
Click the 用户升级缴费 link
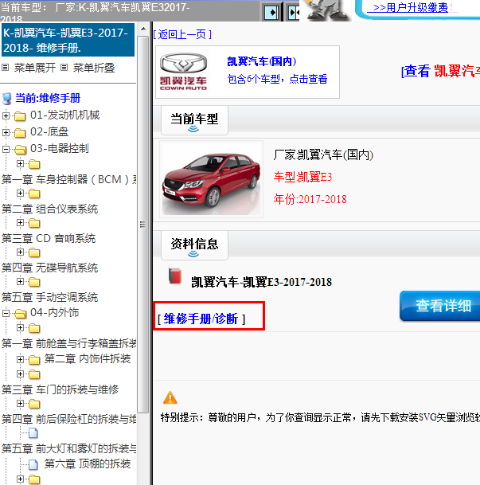point(411,7)
